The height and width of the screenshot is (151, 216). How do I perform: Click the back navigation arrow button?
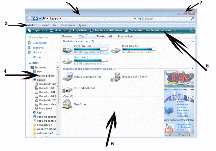point(29,18)
